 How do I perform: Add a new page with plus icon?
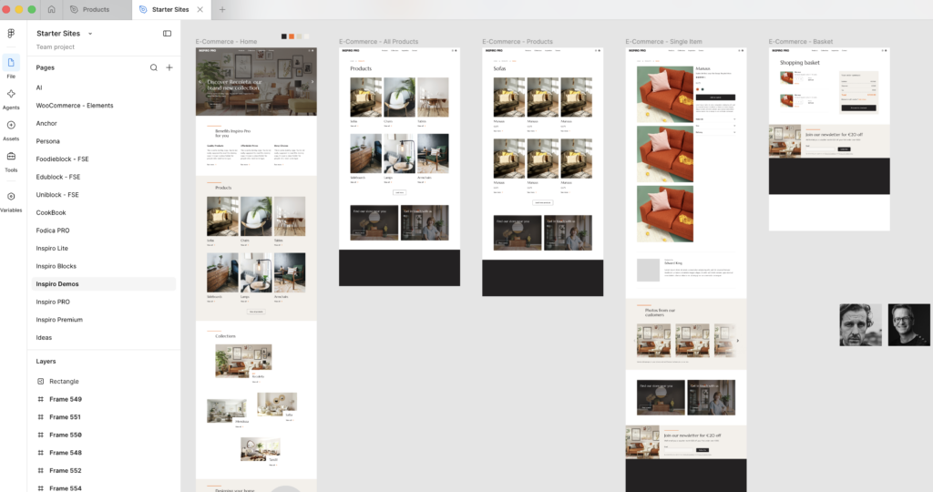(169, 67)
